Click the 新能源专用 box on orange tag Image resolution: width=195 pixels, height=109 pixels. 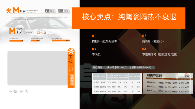point(71,80)
